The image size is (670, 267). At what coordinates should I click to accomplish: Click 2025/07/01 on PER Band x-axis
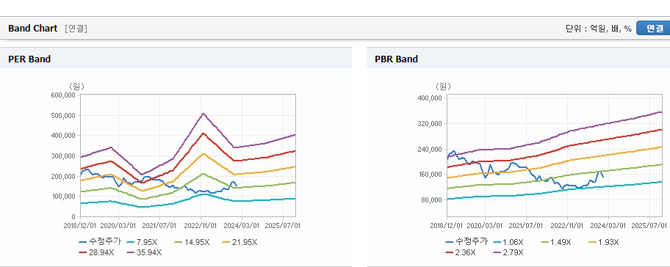coord(283,225)
